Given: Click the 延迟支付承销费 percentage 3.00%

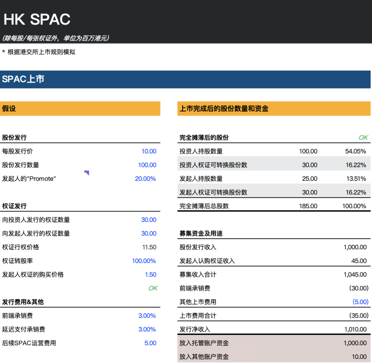Looking at the screenshot, I should click(147, 329).
